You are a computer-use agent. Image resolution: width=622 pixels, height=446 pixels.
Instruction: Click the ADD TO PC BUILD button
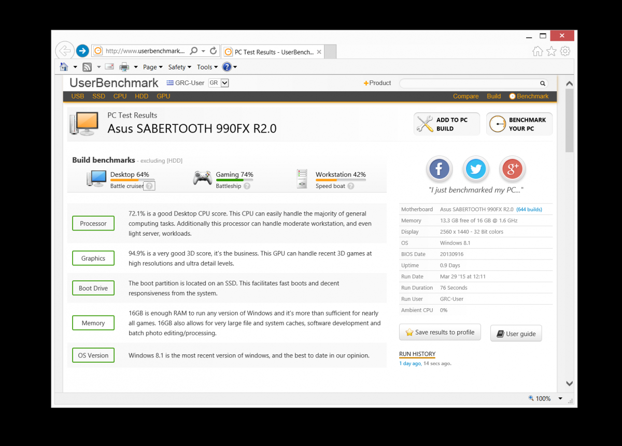(x=447, y=124)
